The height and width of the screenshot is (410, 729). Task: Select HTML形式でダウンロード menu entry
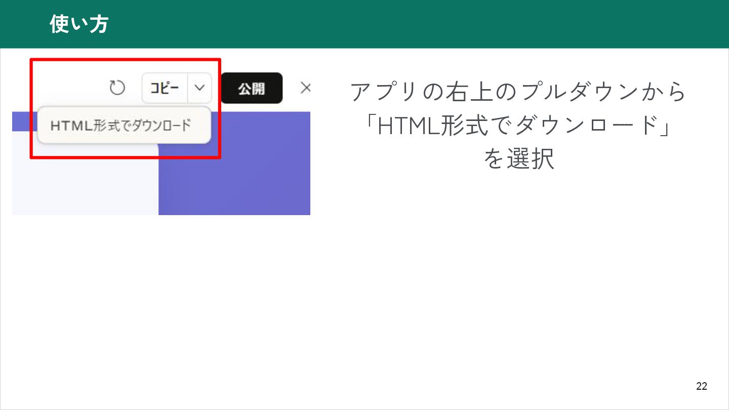124,125
